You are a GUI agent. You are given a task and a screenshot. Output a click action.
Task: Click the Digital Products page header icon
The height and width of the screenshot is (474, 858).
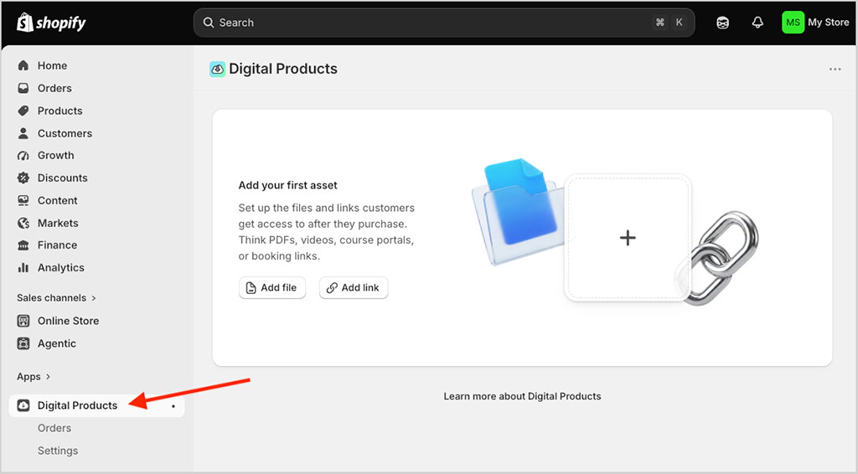pyautogui.click(x=217, y=69)
